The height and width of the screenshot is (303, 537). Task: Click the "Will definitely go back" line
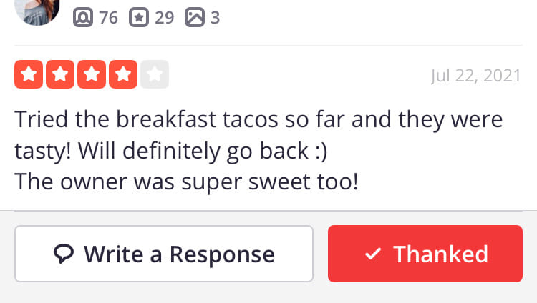tap(166, 151)
